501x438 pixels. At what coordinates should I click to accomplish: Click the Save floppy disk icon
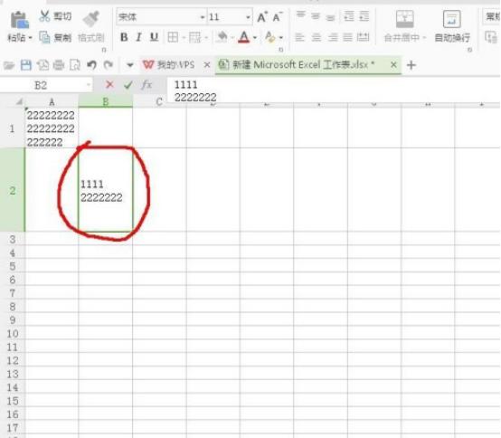click(x=26, y=65)
